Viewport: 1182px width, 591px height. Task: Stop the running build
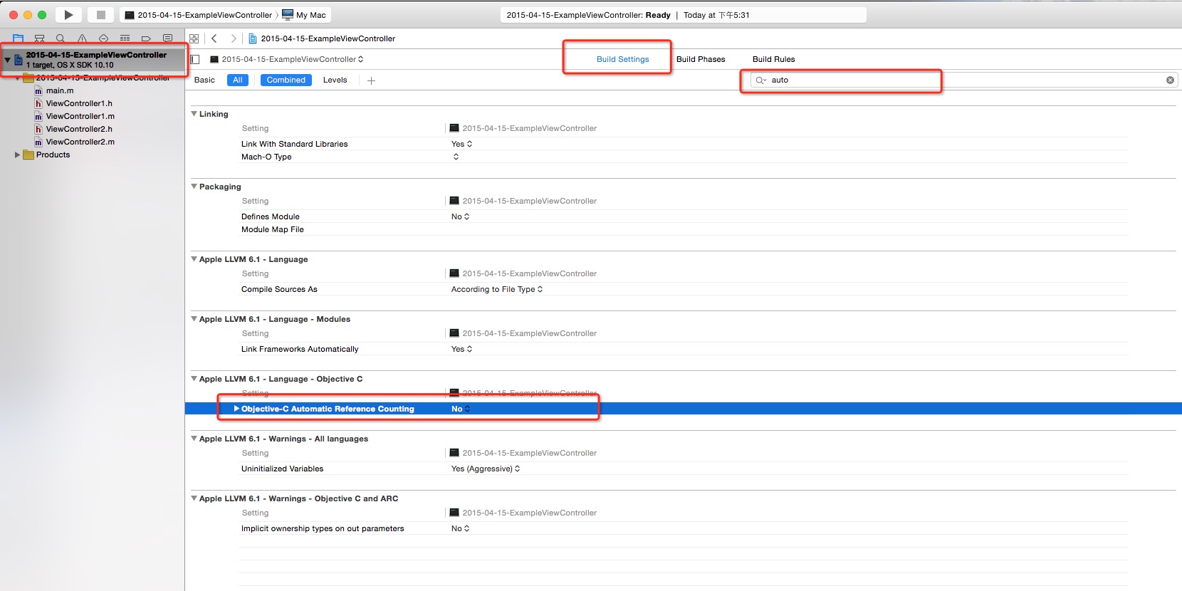(100, 15)
